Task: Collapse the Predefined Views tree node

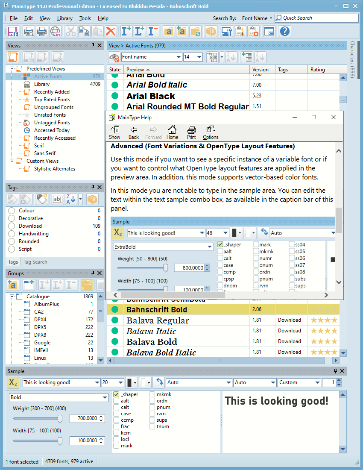Action: pyautogui.click(x=12, y=69)
